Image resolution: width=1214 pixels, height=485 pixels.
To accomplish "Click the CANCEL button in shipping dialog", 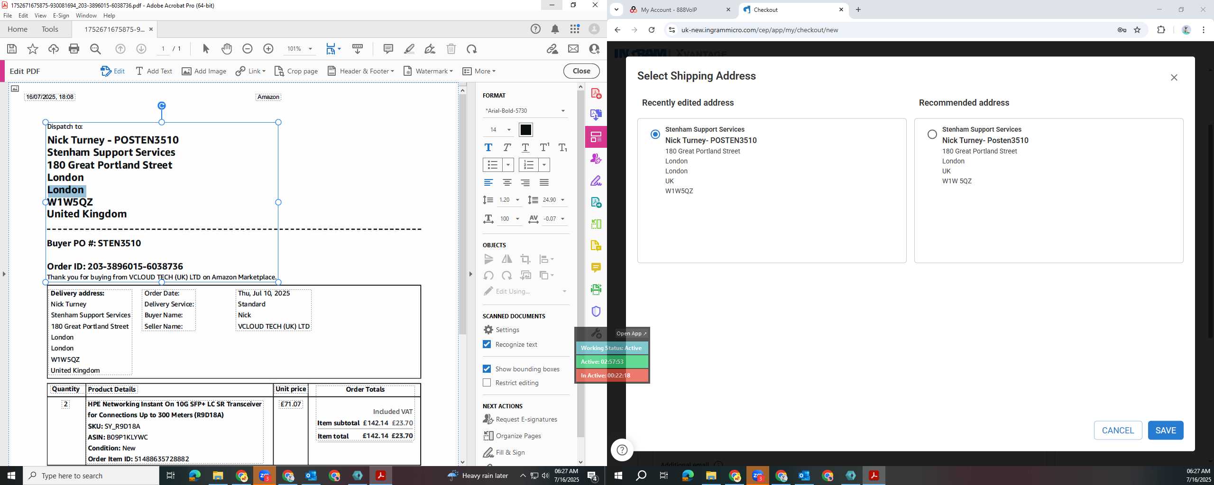I will click(x=1118, y=431).
